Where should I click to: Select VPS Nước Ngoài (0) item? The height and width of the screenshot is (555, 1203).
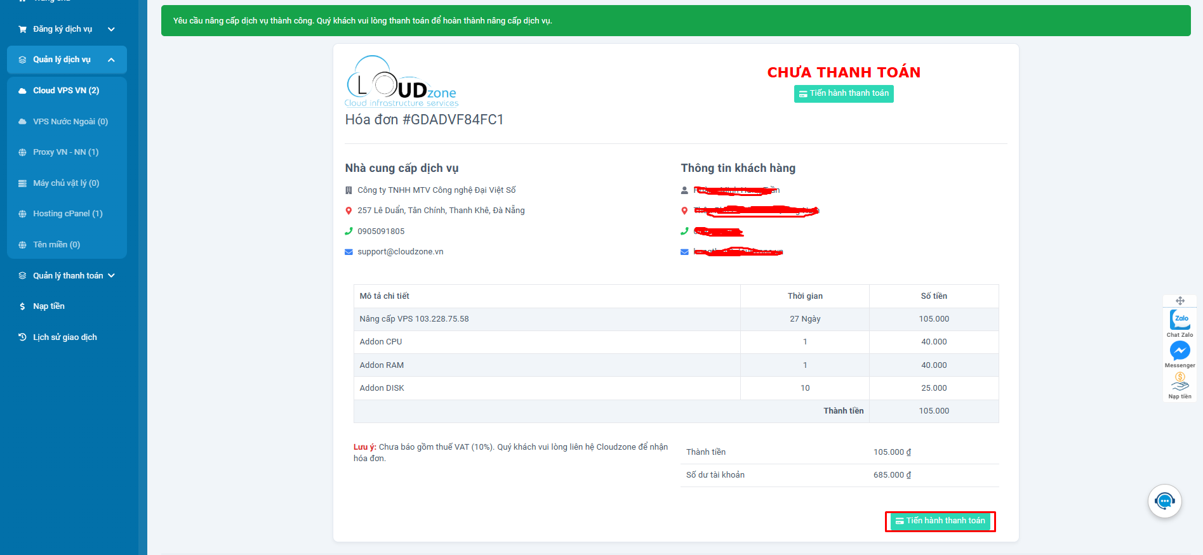(x=70, y=122)
